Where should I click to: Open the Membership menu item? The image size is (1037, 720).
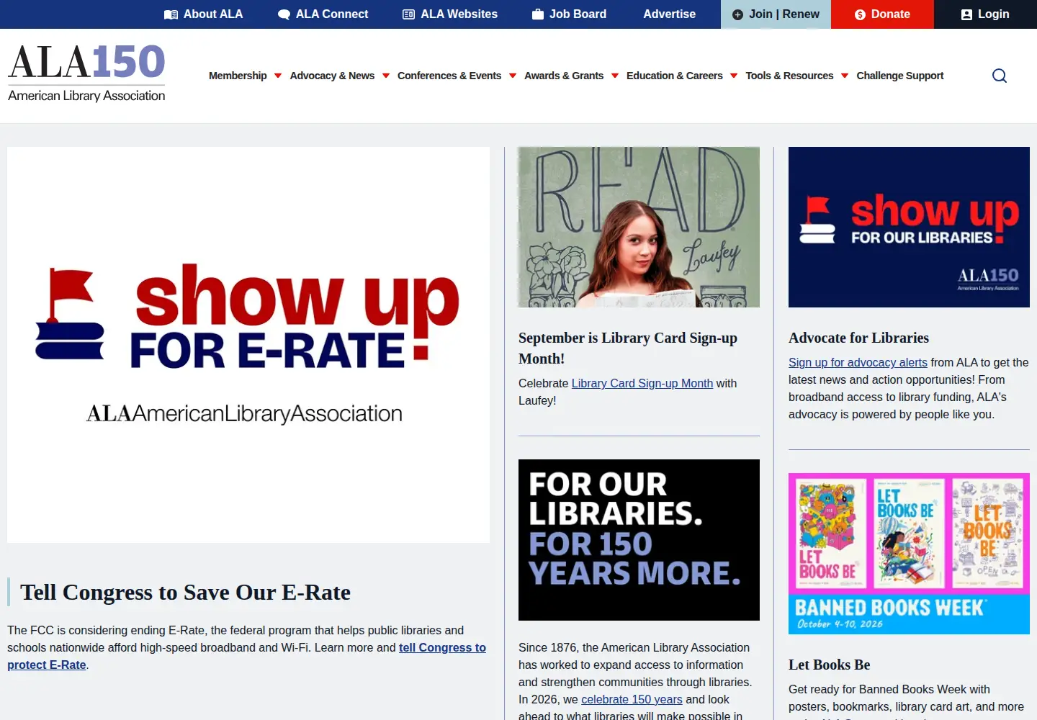(238, 76)
